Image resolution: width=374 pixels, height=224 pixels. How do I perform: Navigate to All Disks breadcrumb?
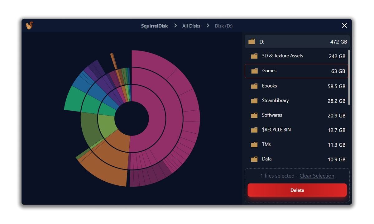(x=191, y=26)
